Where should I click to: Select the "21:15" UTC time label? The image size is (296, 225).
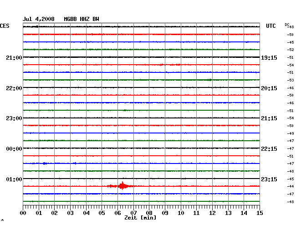point(269,118)
